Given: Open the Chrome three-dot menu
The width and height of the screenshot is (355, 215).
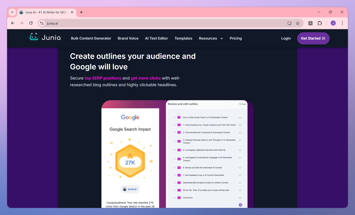Looking at the screenshot, I should 342,23.
